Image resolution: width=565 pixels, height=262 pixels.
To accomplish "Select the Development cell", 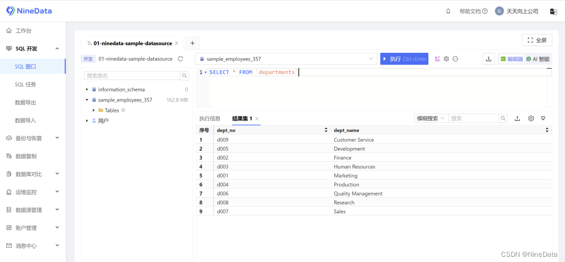I will (x=349, y=149).
